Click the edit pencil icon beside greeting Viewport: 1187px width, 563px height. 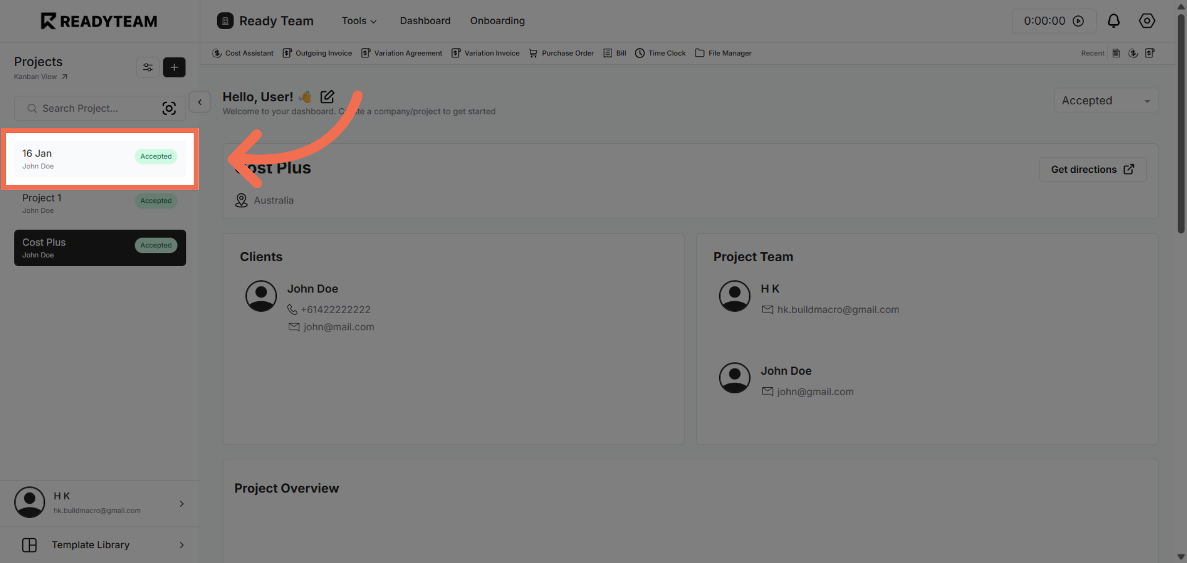(x=327, y=96)
